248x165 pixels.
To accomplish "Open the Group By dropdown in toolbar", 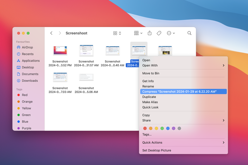I will (138, 33).
